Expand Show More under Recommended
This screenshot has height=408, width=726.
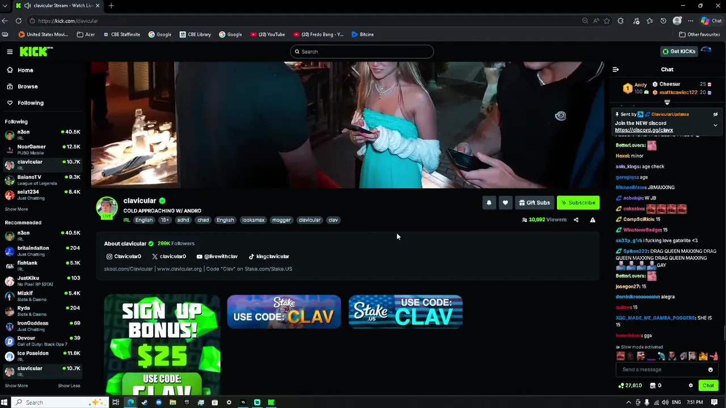tap(16, 386)
